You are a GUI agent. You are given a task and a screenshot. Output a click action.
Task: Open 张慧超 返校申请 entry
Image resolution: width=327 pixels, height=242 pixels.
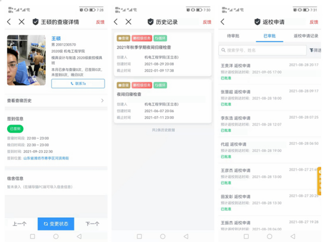coord(269,98)
